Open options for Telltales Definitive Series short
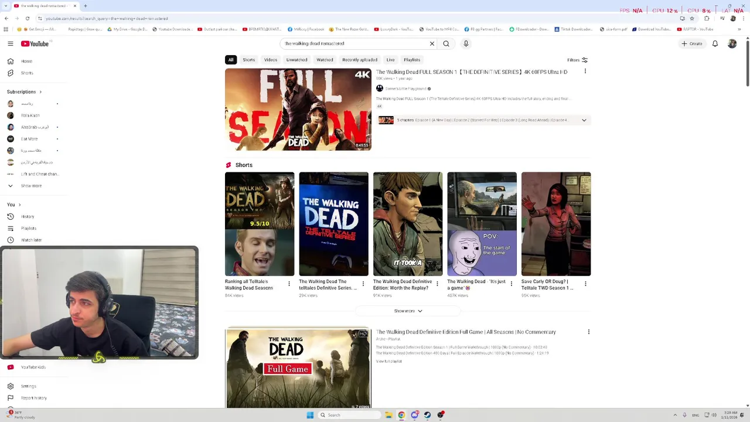The height and width of the screenshot is (422, 750). click(x=363, y=284)
